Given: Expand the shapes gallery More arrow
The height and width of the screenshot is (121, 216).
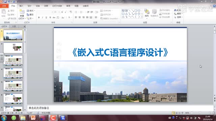Looking at the screenshot, I should pos(142,17).
